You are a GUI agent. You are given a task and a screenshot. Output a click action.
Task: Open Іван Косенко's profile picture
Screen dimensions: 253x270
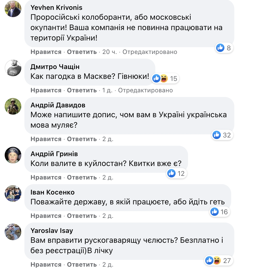tap(13, 194)
